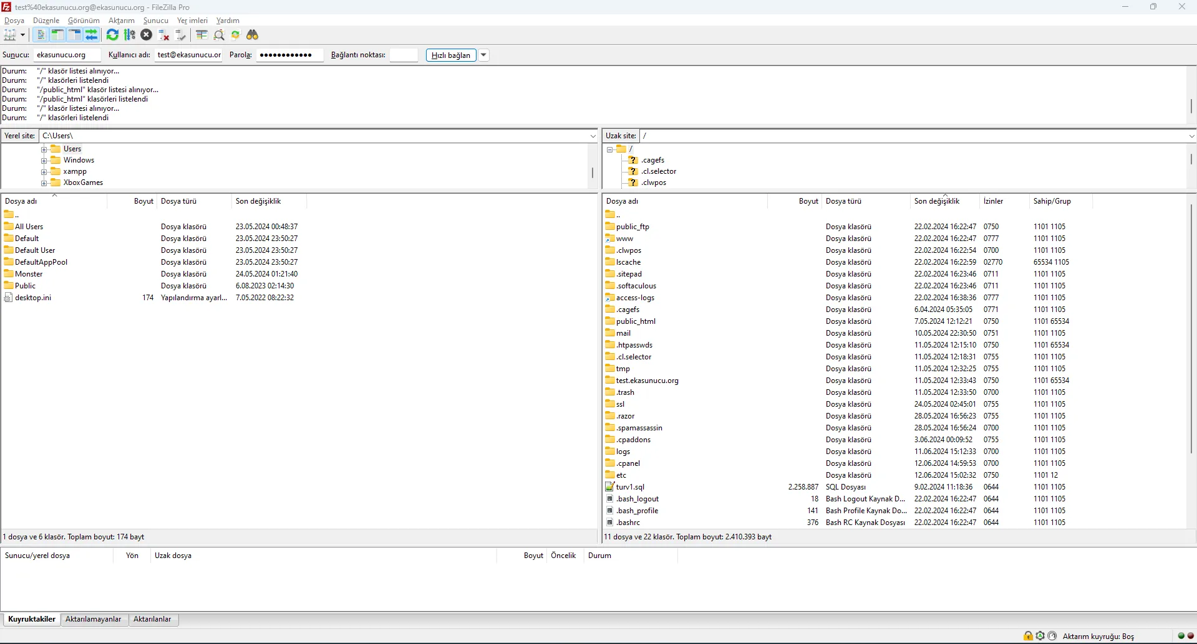Toggle the remote directory tree display
Image resolution: width=1197 pixels, height=644 pixels.
[x=75, y=35]
